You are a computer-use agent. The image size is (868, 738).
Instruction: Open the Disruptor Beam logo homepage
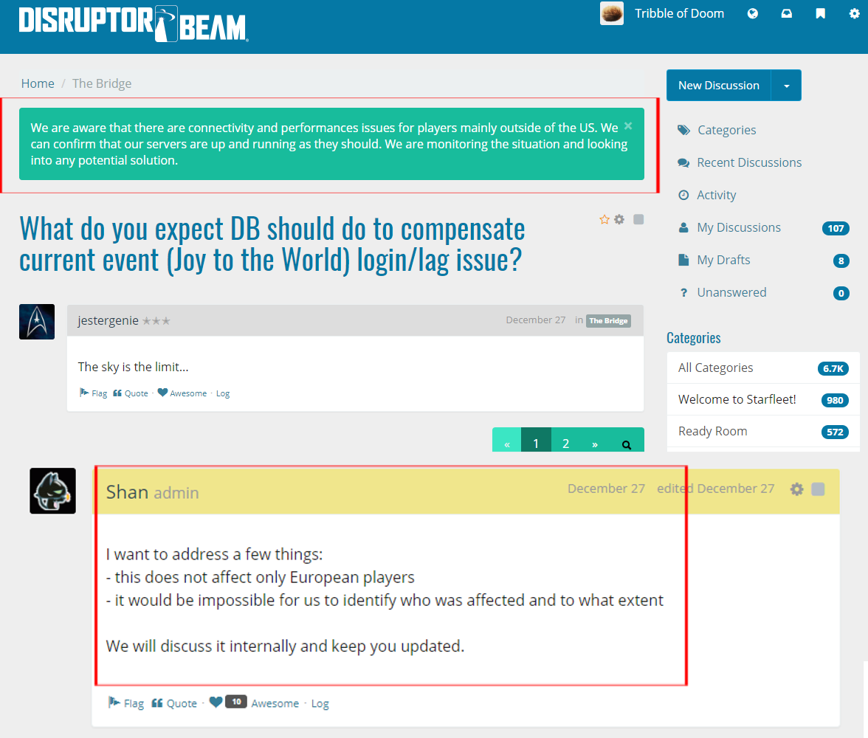point(134,24)
